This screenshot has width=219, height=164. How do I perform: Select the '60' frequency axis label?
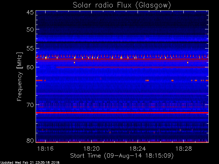pyautogui.click(x=30, y=67)
